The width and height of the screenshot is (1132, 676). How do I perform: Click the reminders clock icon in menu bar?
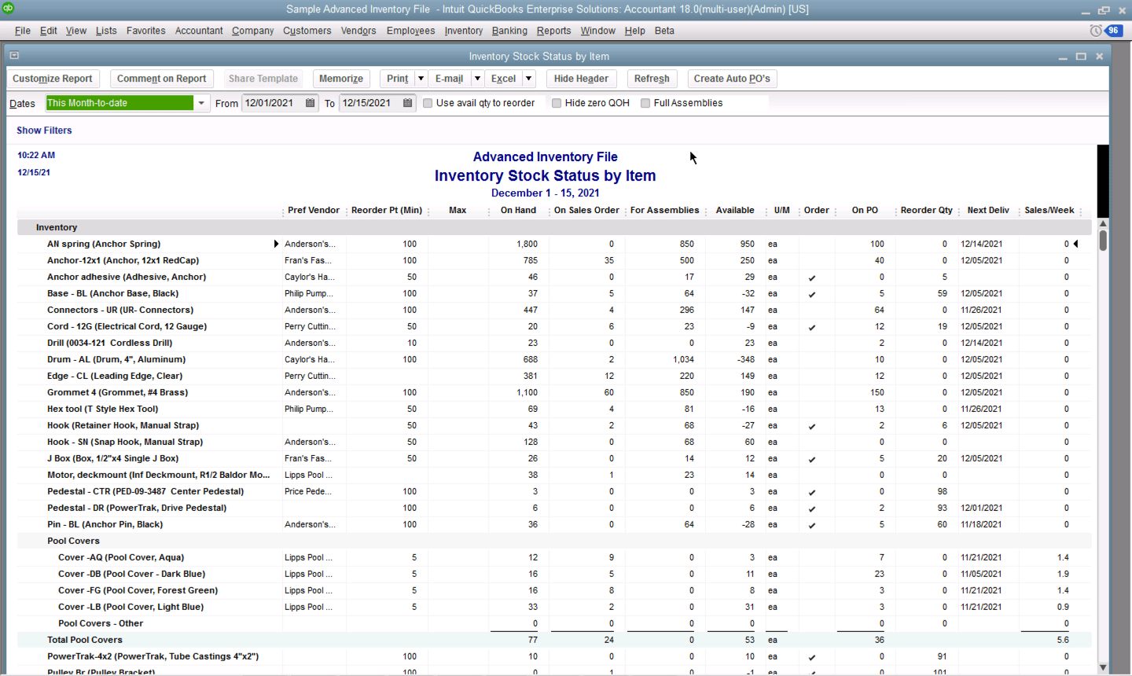click(1096, 31)
